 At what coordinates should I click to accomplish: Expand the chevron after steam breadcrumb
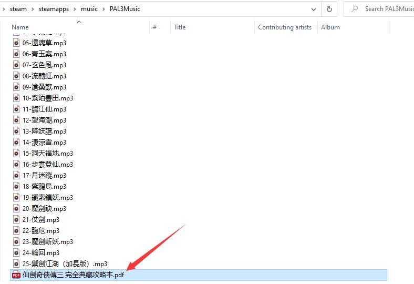tap(33, 9)
